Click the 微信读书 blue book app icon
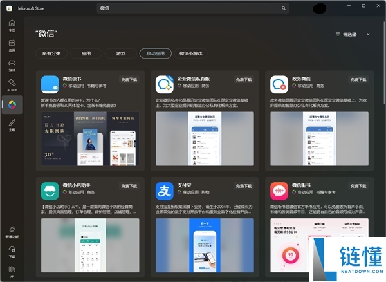The width and height of the screenshot is (386, 282). point(50,84)
